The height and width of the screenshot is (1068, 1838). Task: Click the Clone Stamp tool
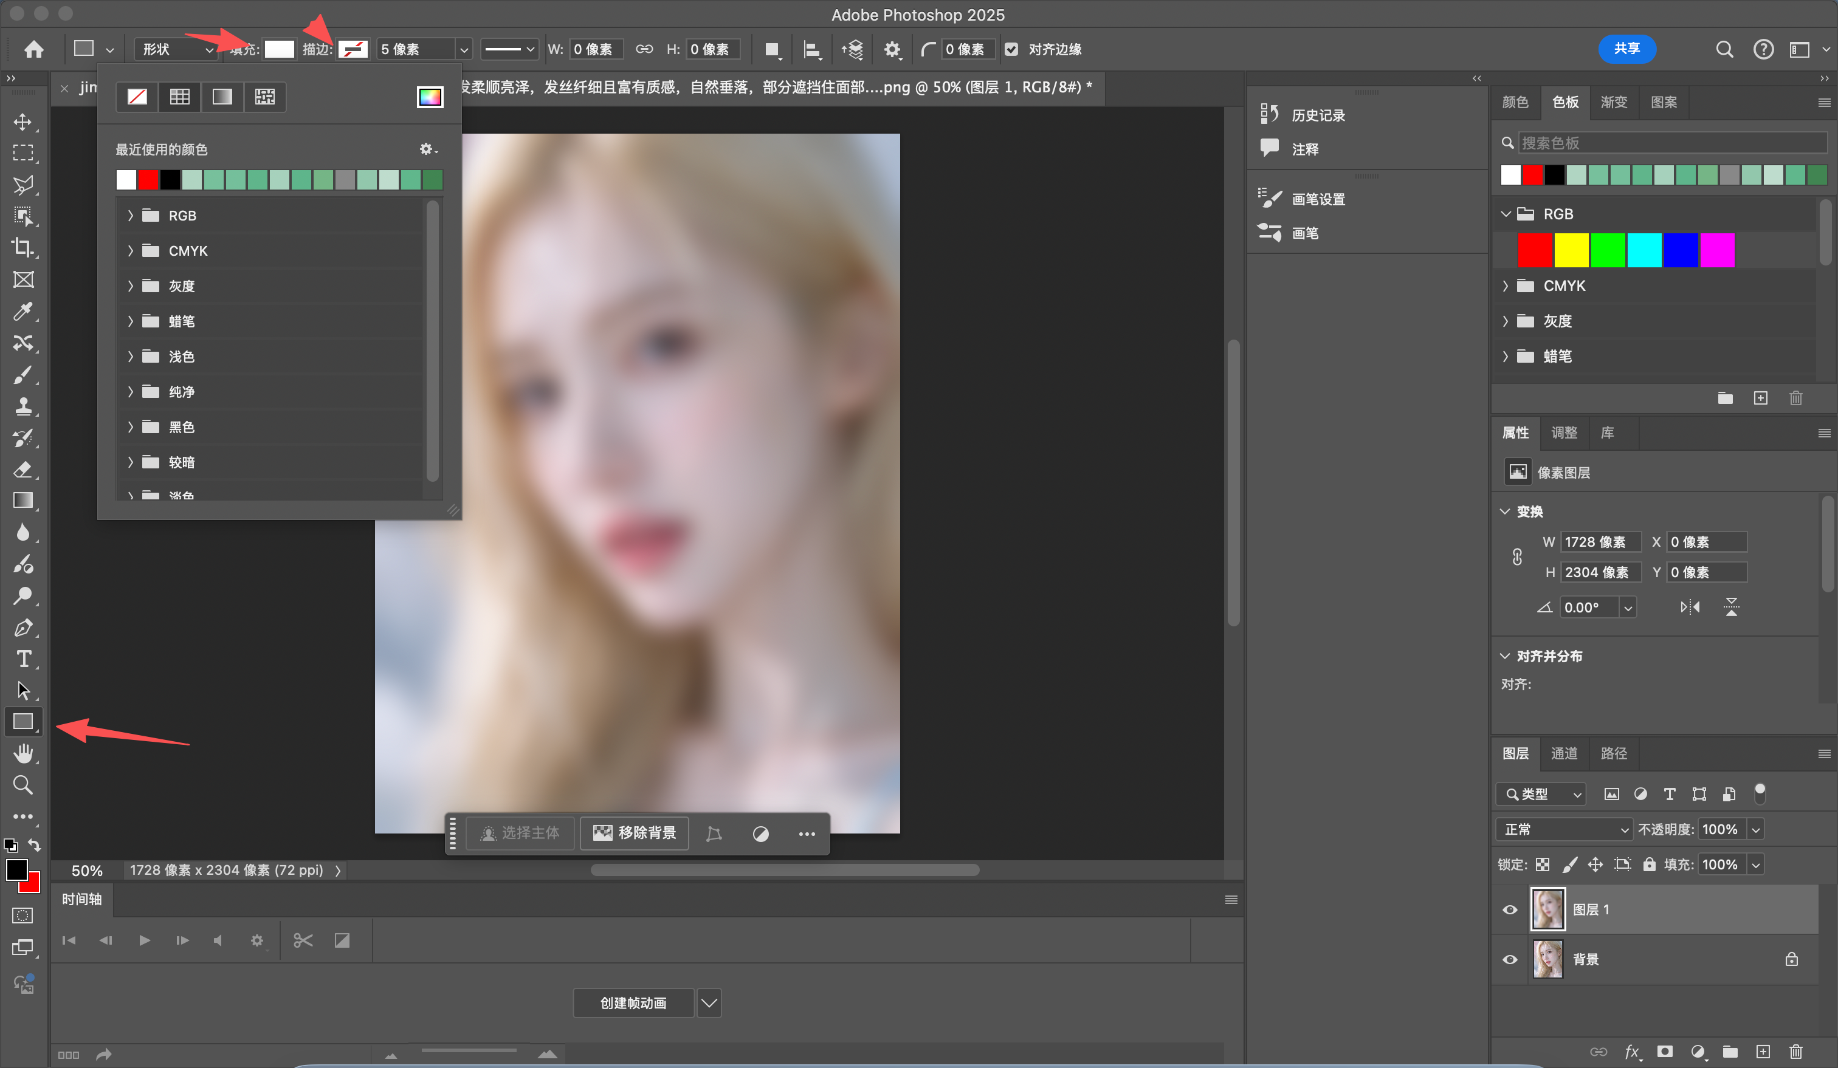coord(22,406)
